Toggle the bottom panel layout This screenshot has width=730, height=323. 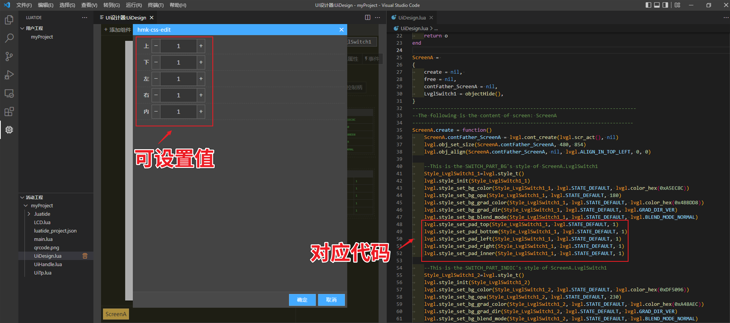tap(657, 5)
